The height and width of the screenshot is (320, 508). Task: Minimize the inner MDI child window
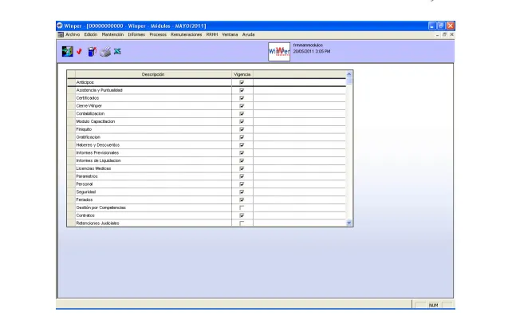(x=437, y=34)
